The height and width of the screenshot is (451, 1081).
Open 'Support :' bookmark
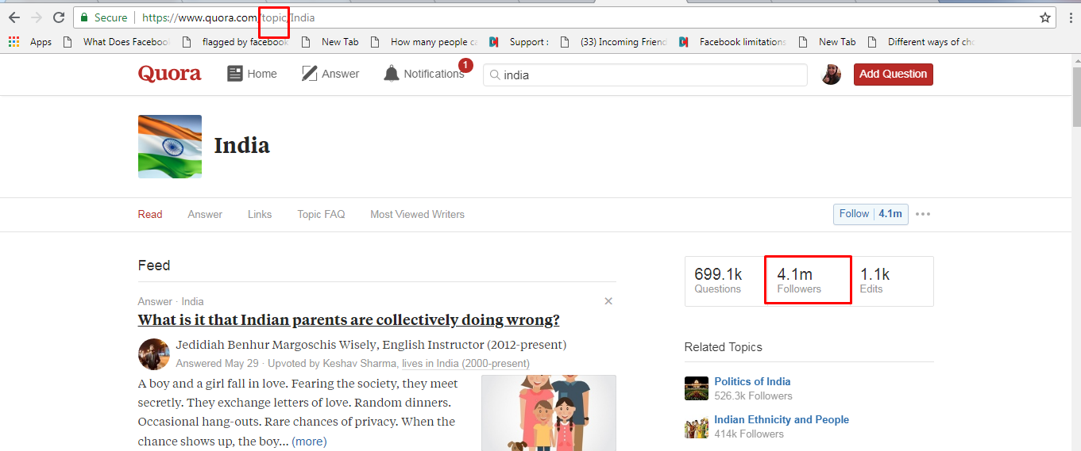[x=519, y=42]
